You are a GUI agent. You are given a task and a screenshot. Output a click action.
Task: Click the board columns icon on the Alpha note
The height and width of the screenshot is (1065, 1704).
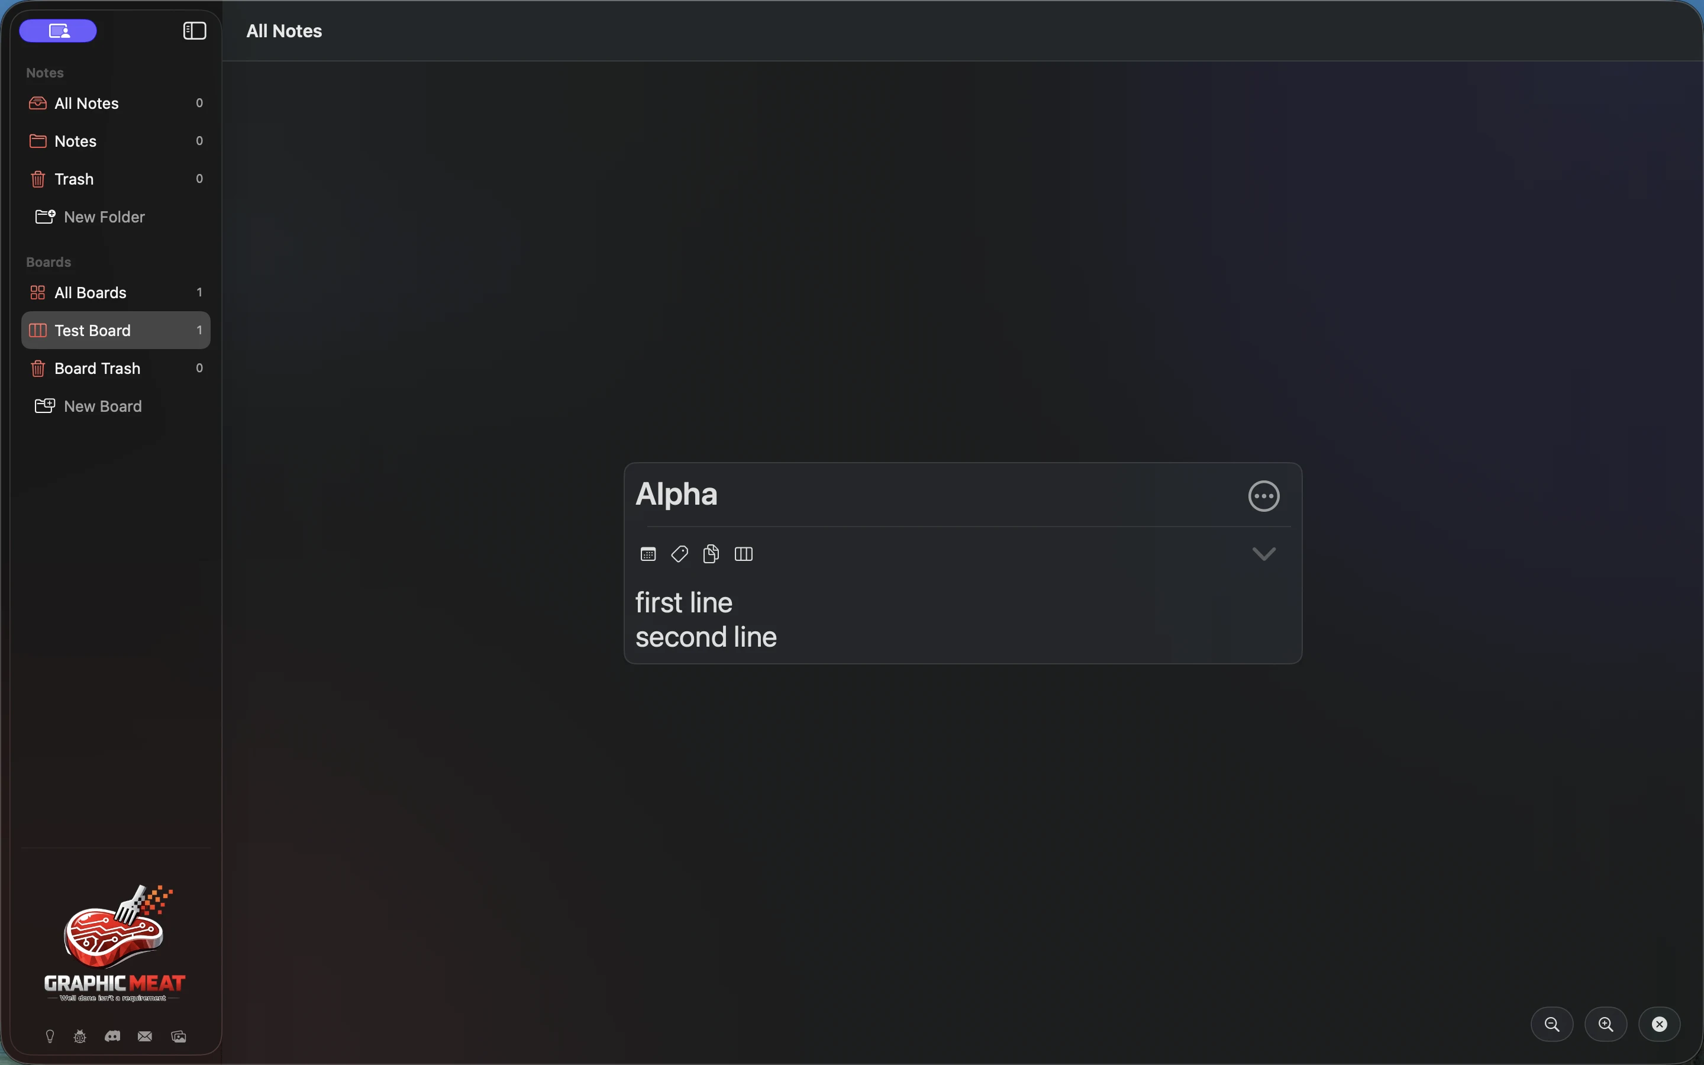(744, 554)
